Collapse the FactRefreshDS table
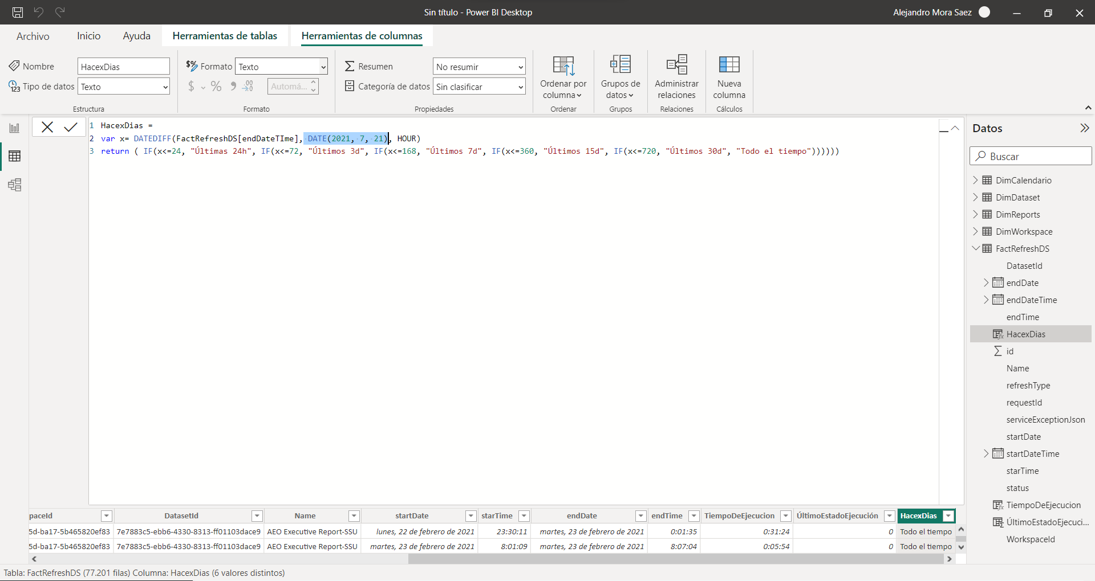Image resolution: width=1095 pixels, height=581 pixels. (975, 248)
